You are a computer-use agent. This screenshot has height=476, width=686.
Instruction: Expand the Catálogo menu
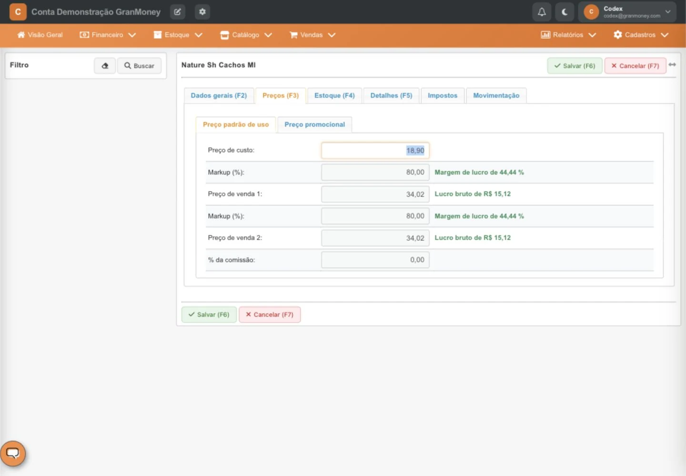pyautogui.click(x=246, y=35)
